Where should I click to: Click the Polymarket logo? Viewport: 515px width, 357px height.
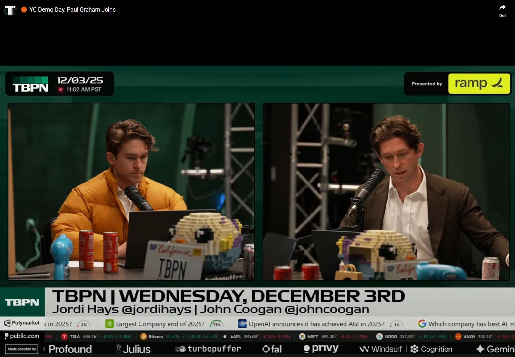[x=22, y=323]
